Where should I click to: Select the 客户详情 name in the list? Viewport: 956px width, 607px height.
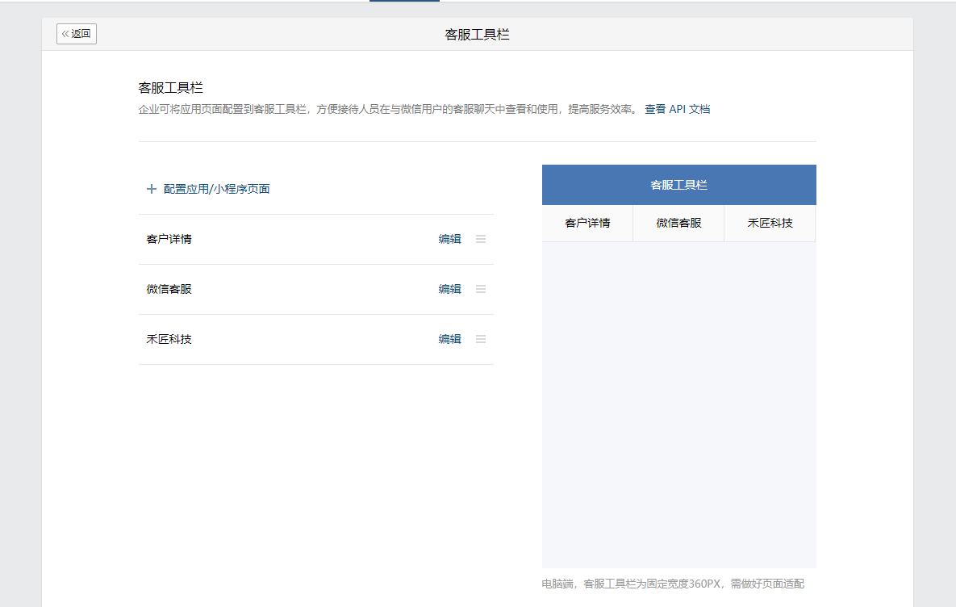point(169,239)
